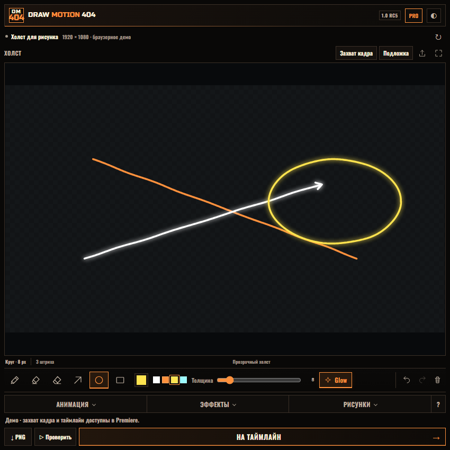Toggle the contrast theme icon
Image resolution: width=450 pixels, height=450 pixels.
coord(434,16)
